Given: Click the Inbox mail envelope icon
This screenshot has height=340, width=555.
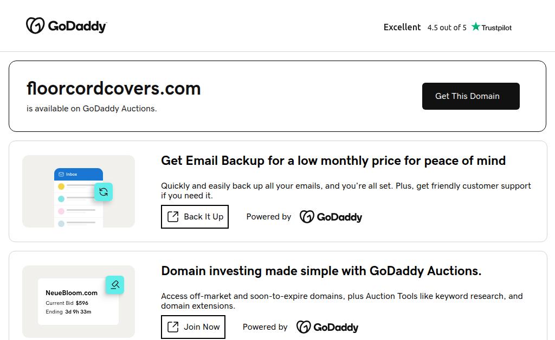Looking at the screenshot, I should pyautogui.click(x=61, y=175).
